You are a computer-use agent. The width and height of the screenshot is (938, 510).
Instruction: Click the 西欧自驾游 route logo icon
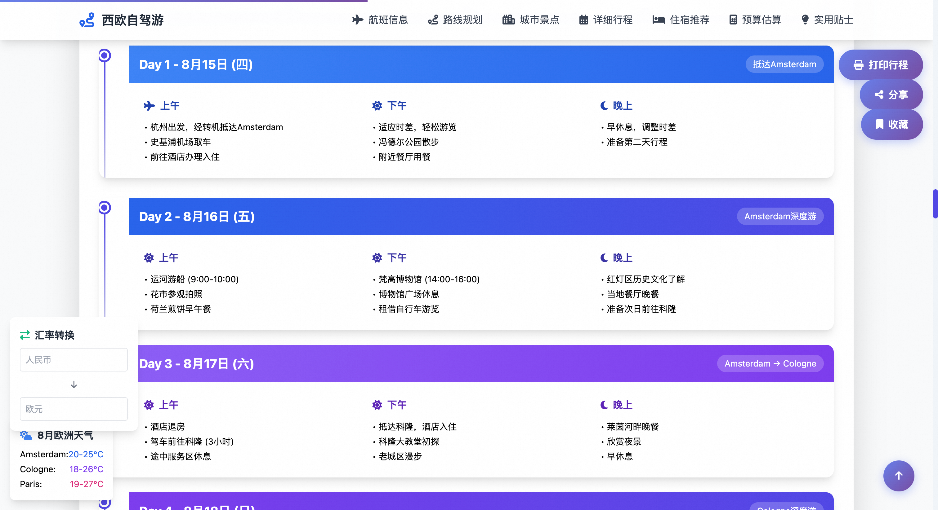(x=87, y=20)
